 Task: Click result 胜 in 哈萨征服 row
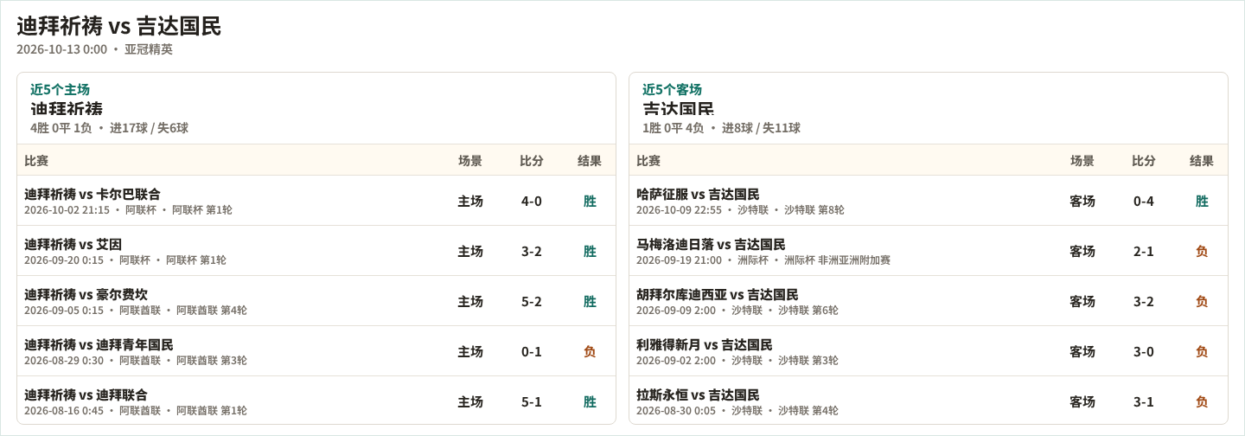point(1202,201)
